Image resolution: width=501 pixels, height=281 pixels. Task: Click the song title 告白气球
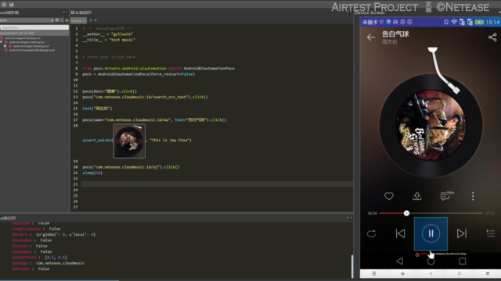click(x=395, y=34)
